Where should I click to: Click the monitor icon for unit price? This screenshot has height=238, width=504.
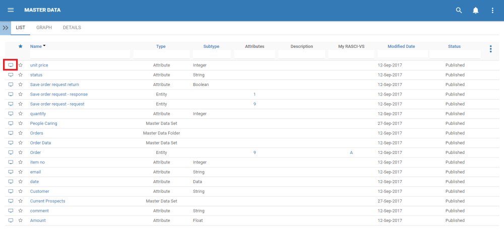(11, 65)
